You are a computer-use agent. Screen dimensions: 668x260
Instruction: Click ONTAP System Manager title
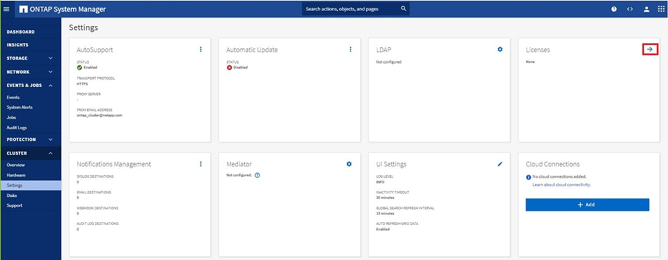pos(68,9)
